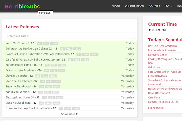Select 1080p badge for Bokutachi wa Benkyou S2 13
Viewport: 182px width, 121px height.
[77, 49]
